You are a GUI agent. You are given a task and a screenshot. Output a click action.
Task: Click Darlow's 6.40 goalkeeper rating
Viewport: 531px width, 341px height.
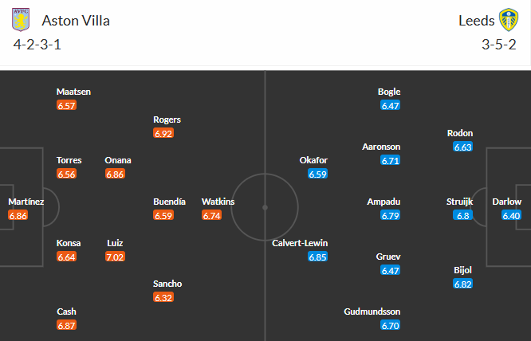point(512,215)
